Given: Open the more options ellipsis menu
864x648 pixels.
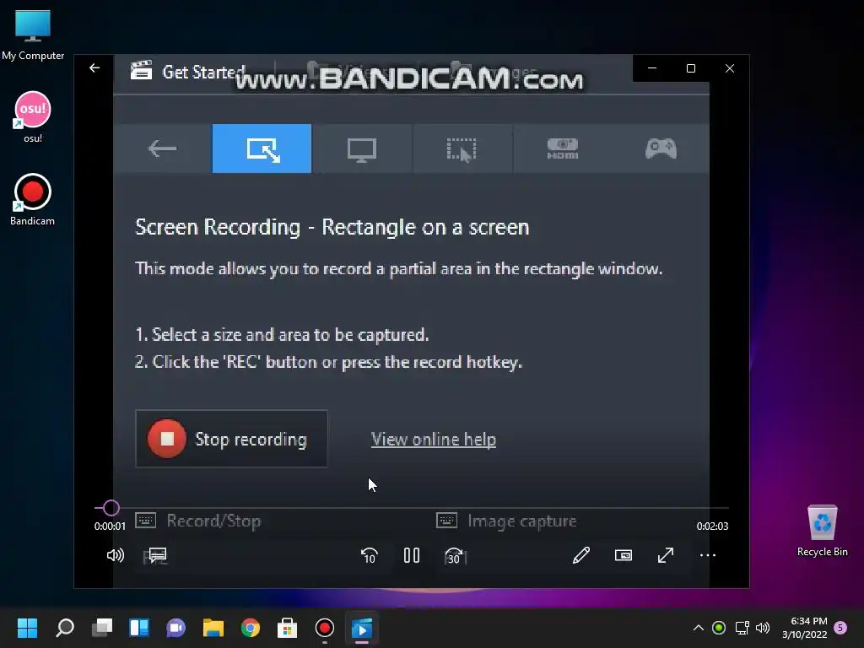Looking at the screenshot, I should (x=708, y=555).
